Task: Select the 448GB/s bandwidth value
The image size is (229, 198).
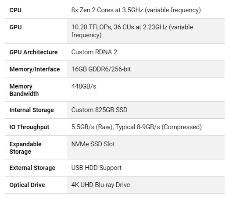Action: point(84,86)
